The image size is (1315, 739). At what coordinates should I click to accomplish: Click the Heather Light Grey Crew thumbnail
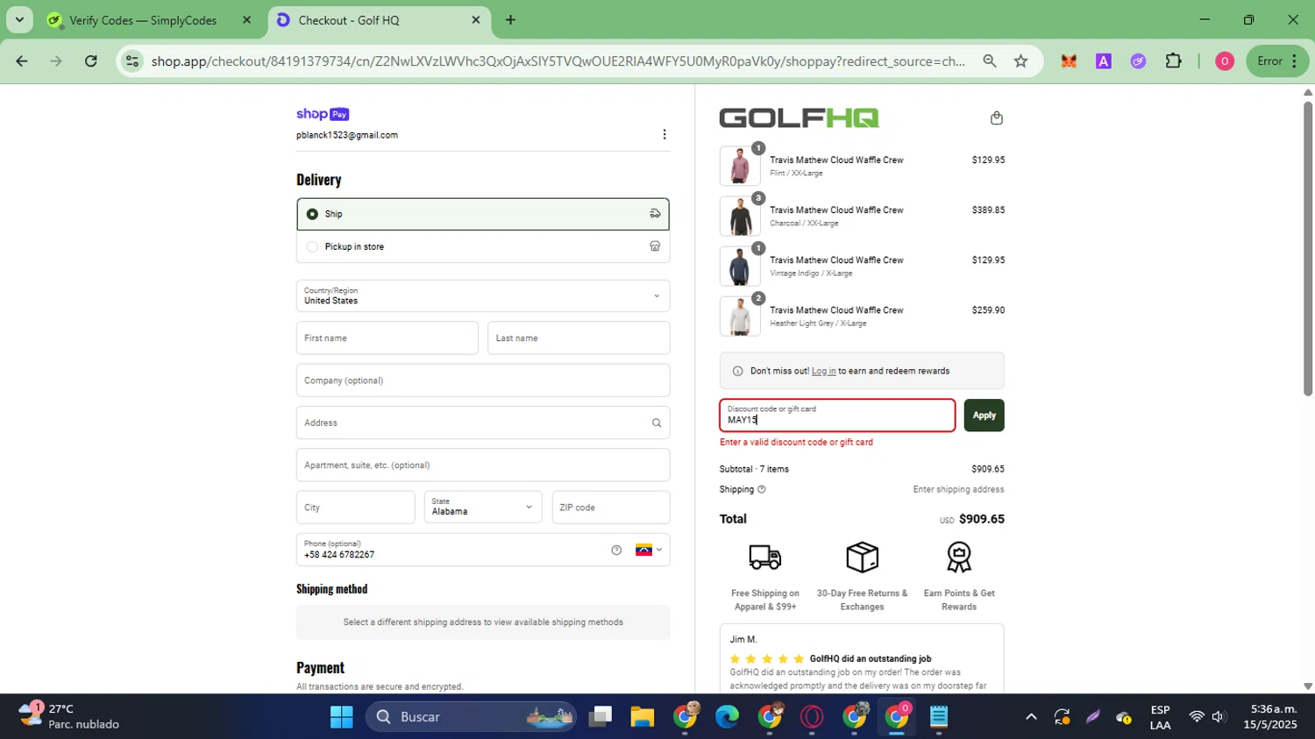click(x=740, y=316)
